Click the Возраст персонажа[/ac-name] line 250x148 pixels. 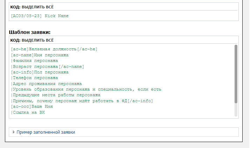[48, 66]
